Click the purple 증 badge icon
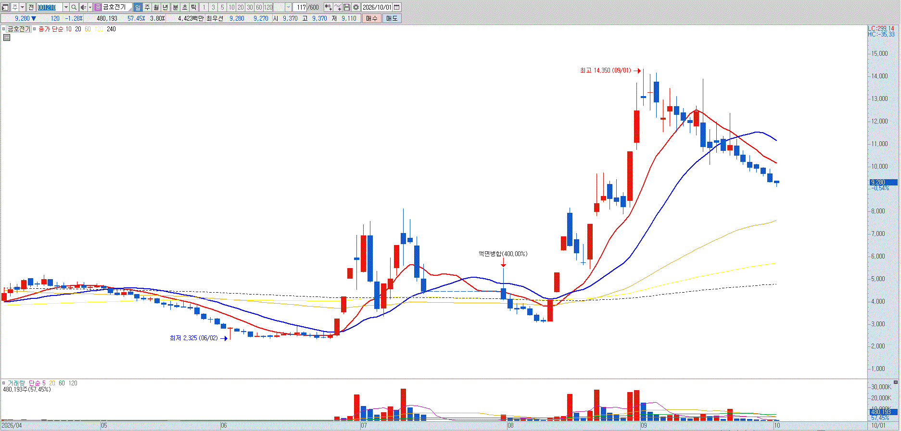 click(98, 7)
